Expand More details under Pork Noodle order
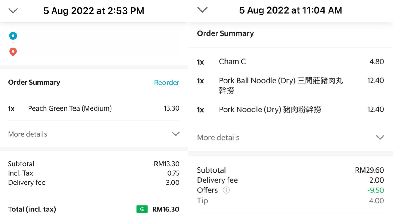 [x=380, y=137]
